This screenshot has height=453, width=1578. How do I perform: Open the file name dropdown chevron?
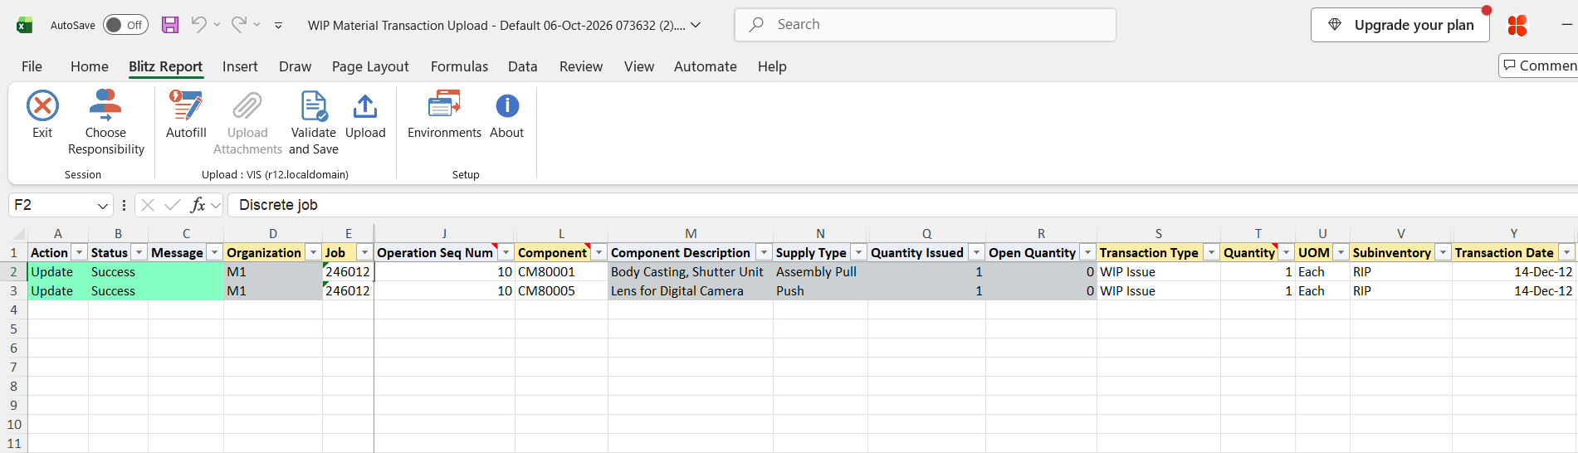(696, 25)
